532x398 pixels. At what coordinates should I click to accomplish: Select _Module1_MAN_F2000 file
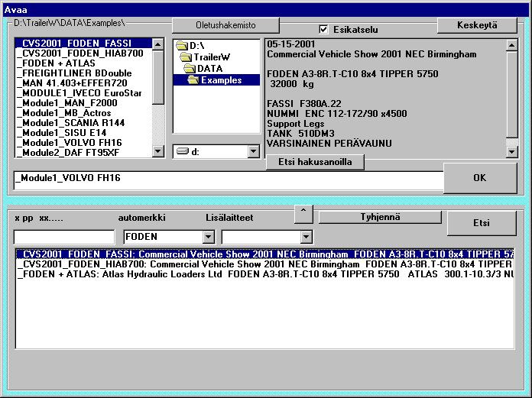[83, 102]
